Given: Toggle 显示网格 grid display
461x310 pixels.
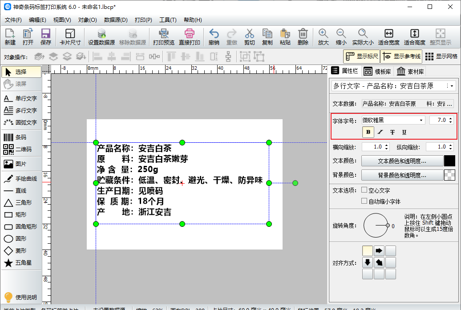Looking at the screenshot, I should click(441, 56).
